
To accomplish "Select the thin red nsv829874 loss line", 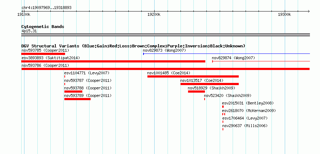I will [x=261, y=61].
